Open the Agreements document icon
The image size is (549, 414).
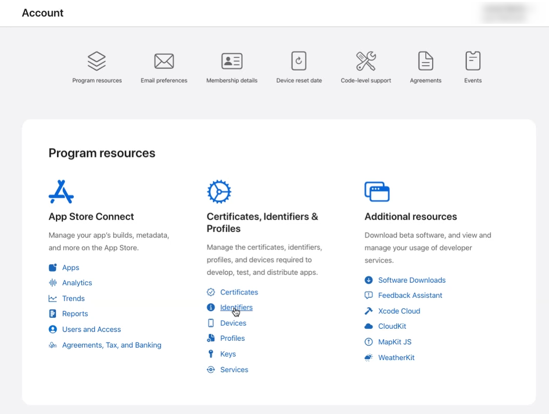[x=426, y=61]
